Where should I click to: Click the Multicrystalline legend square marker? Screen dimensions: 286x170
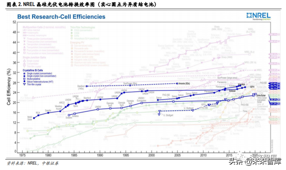pos(25,79)
